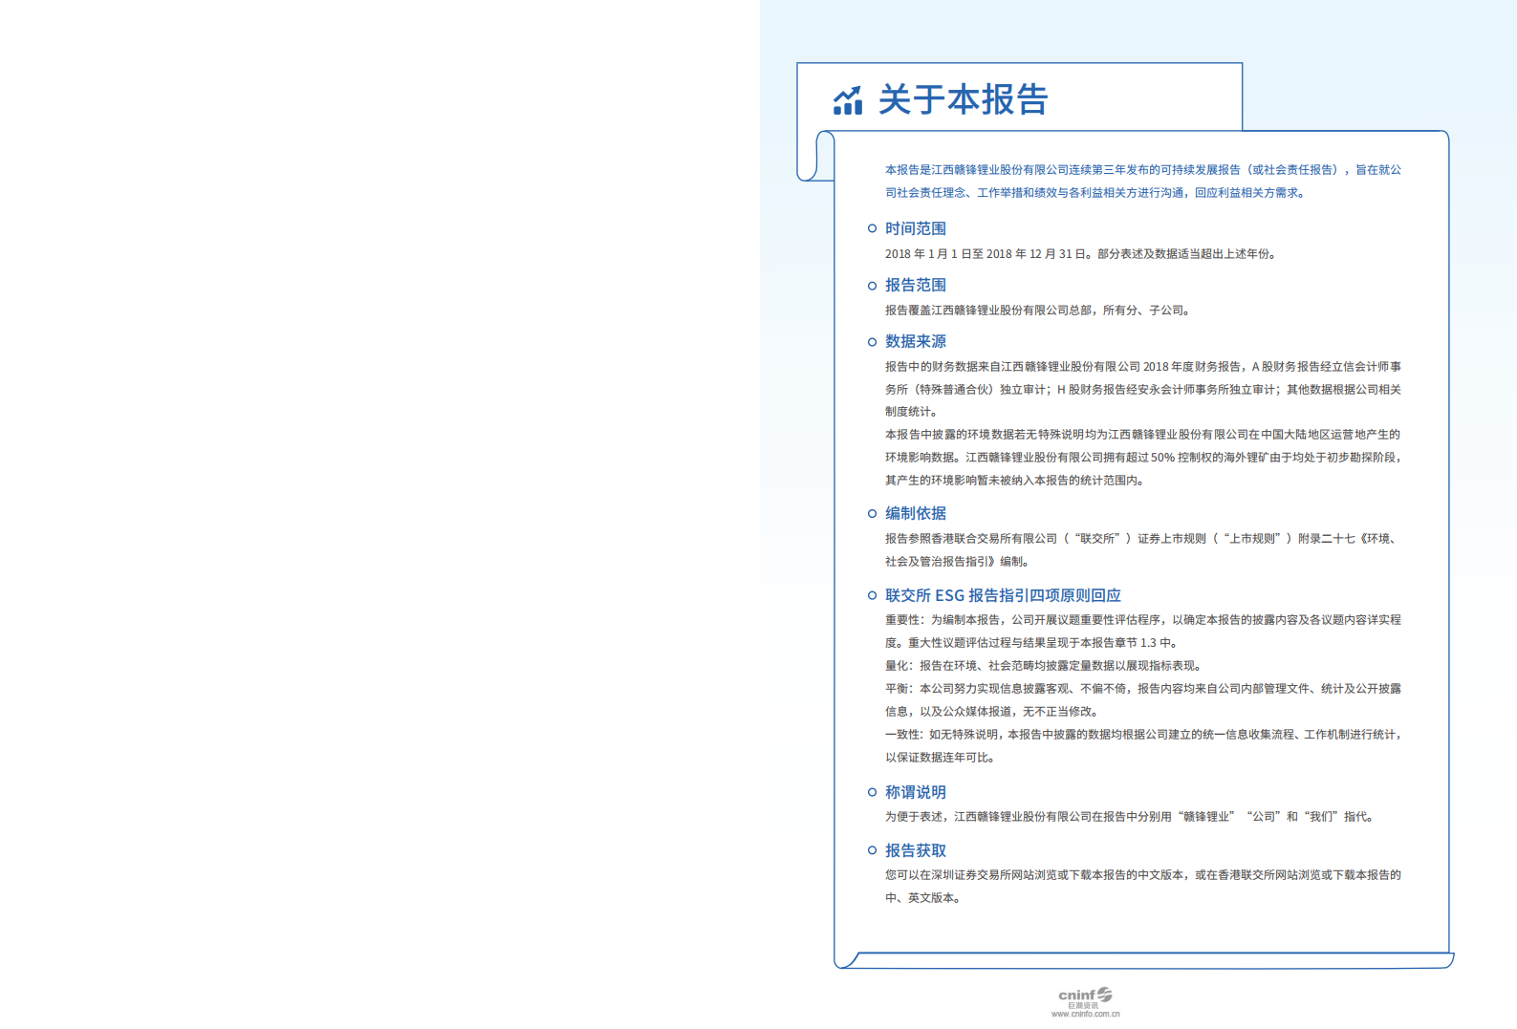Click the line 报告覆盖江西赣锋锂业股份有限公司总部
This screenshot has width=1517, height=1029.
[x=1038, y=311]
